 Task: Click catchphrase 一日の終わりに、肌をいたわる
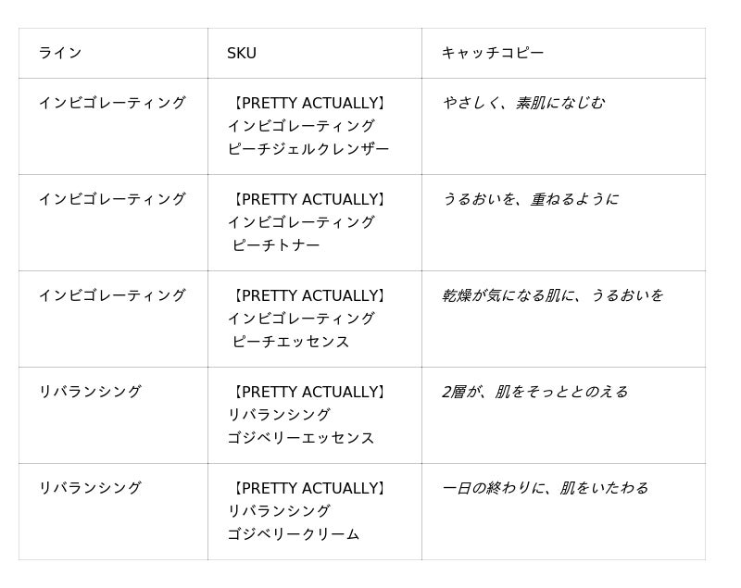(x=546, y=488)
